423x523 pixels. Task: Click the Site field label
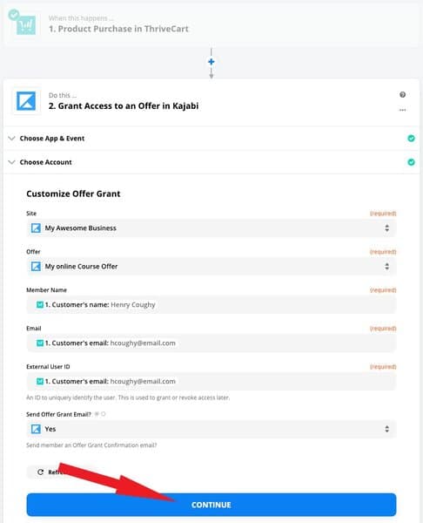pos(31,214)
